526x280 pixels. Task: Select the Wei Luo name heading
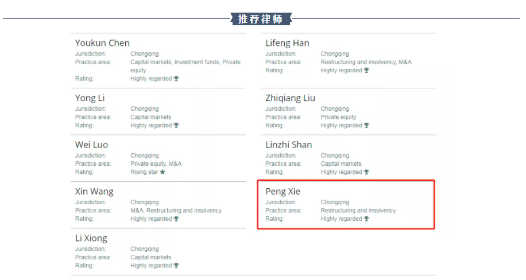click(x=91, y=145)
